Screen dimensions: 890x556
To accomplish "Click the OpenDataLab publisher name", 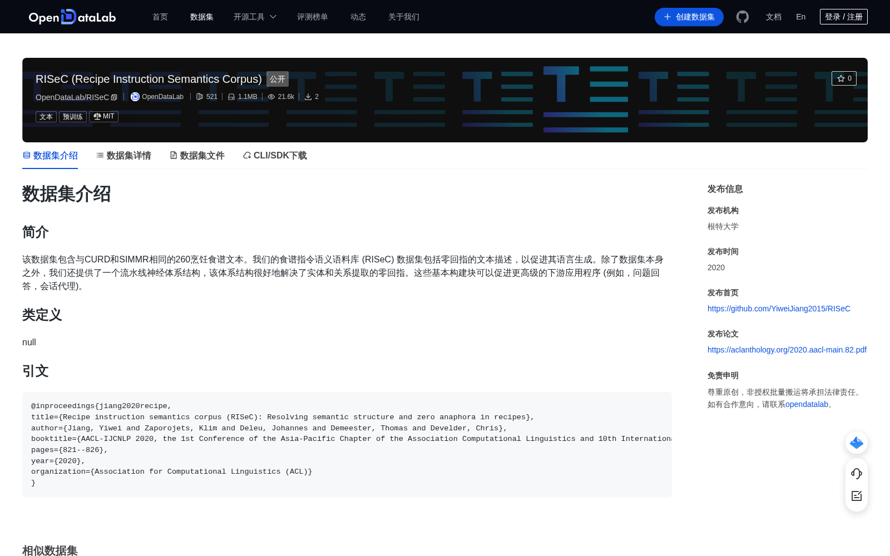I will pos(162,97).
